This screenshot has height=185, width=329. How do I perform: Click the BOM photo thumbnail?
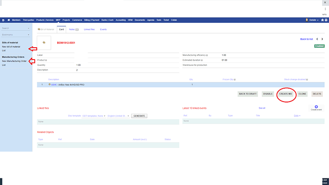[x=44, y=42]
